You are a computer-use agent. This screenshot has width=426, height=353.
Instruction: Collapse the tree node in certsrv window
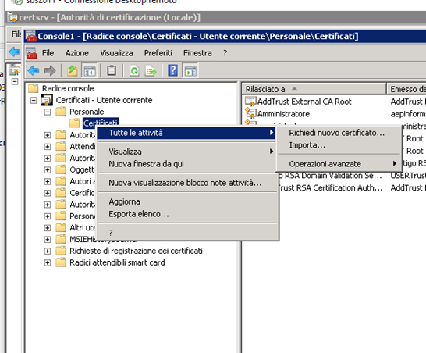tap(15, 81)
